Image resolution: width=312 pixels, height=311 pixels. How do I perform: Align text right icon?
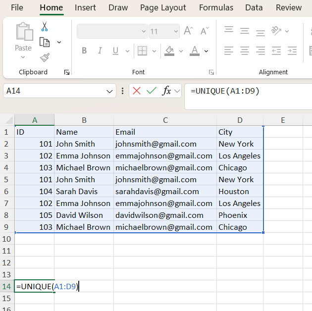click(260, 51)
